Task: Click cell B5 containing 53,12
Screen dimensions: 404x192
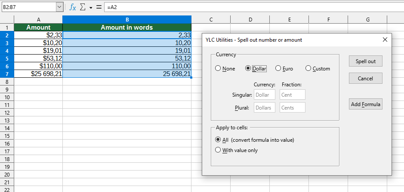Action: tap(127, 58)
